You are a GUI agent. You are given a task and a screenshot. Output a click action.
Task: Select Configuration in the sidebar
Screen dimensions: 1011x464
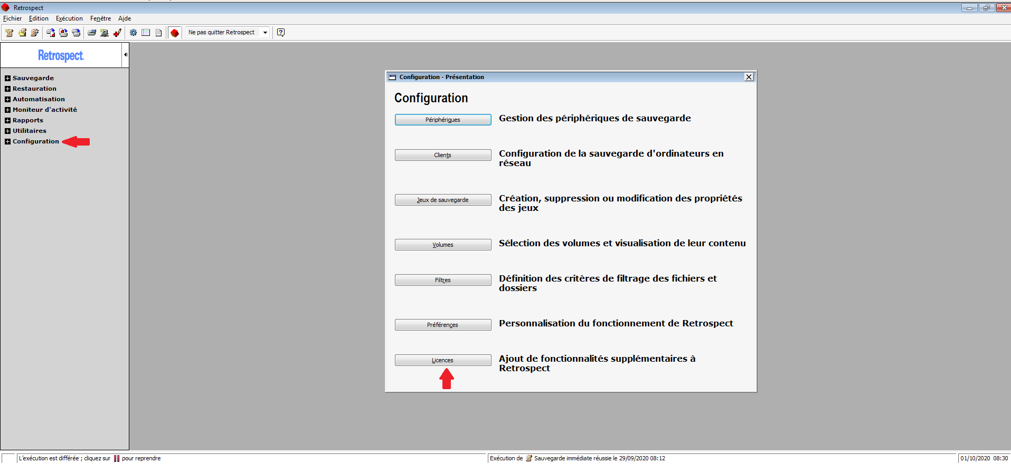36,141
